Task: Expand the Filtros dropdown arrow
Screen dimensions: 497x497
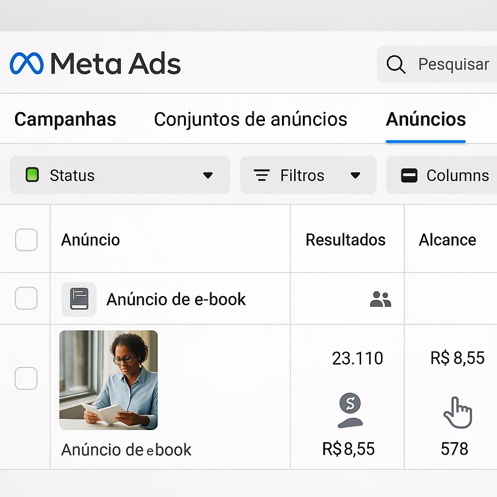Action: 355,175
